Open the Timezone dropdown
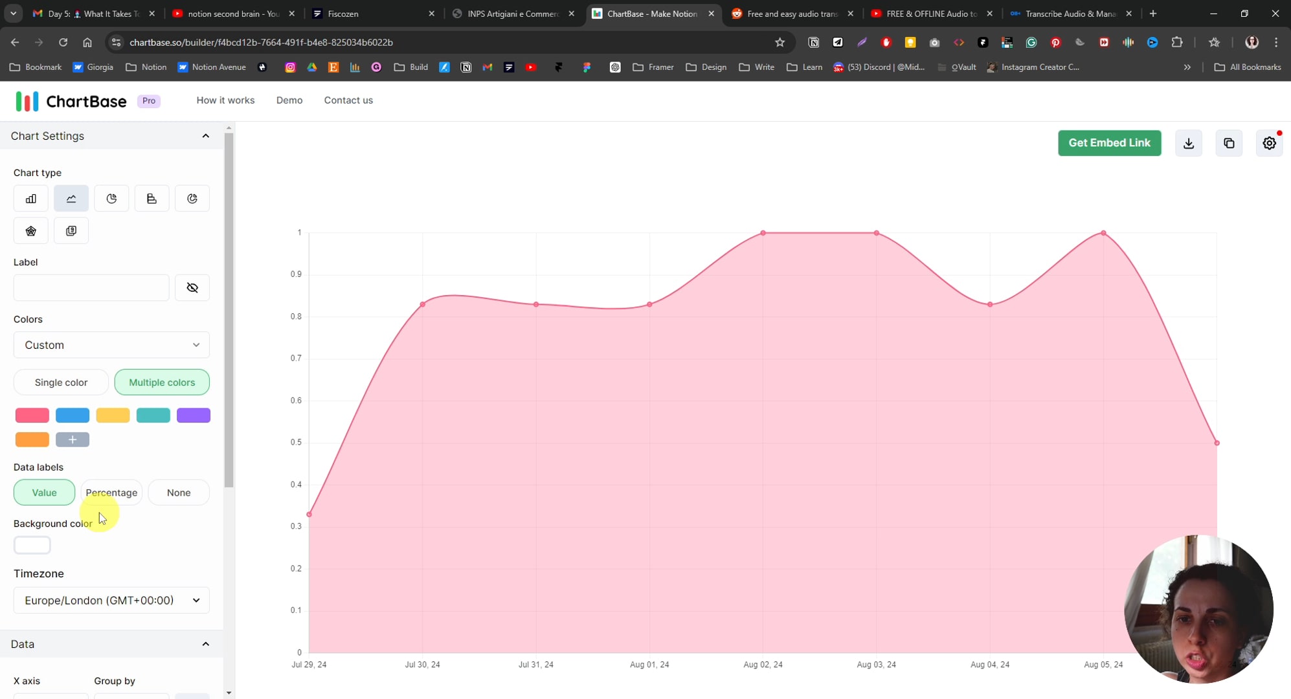This screenshot has height=699, width=1291. point(111,600)
